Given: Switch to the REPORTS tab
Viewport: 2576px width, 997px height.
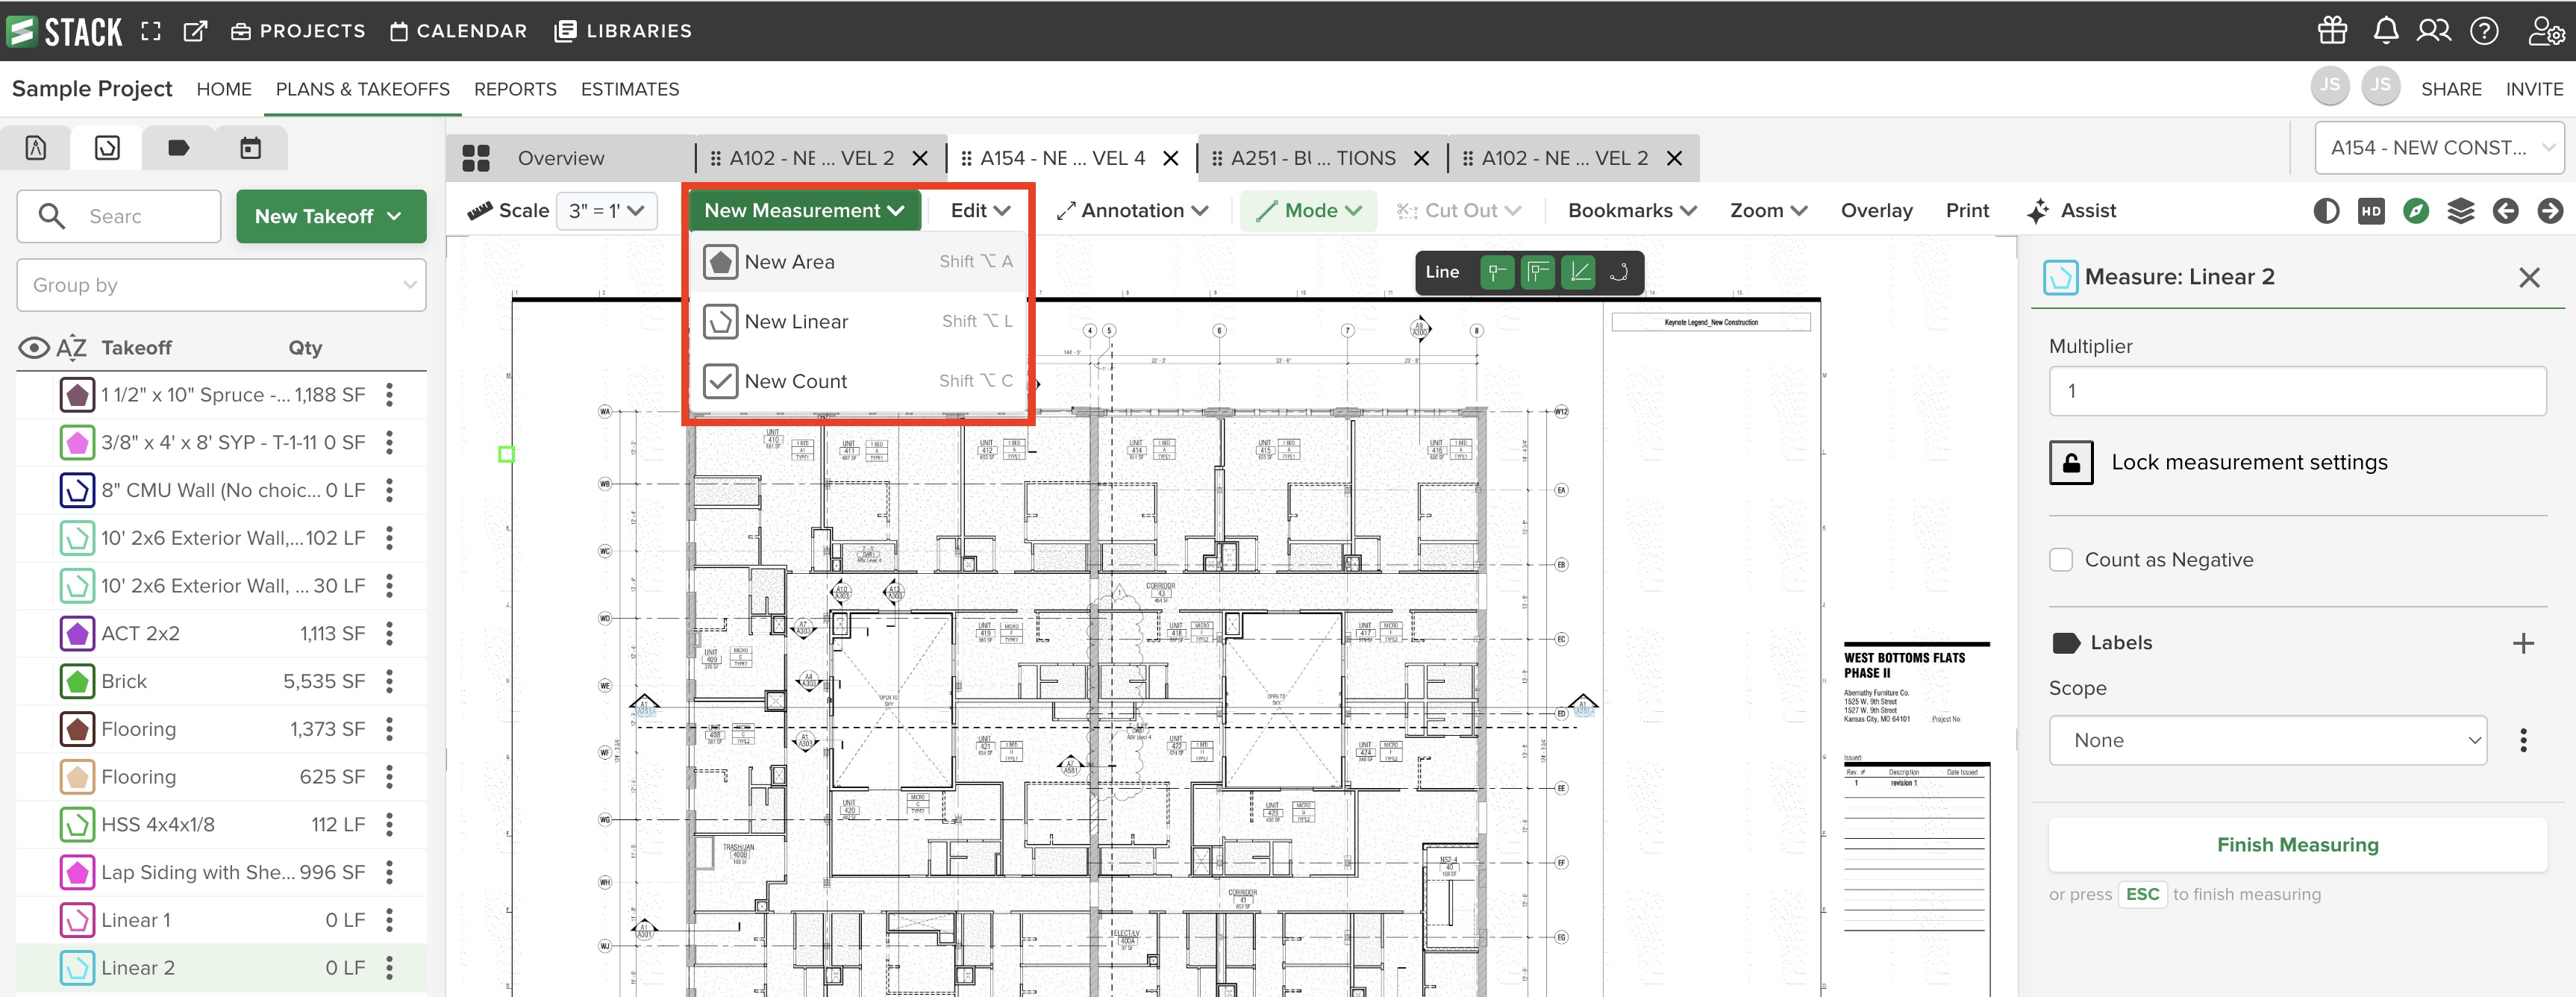Looking at the screenshot, I should click(515, 89).
